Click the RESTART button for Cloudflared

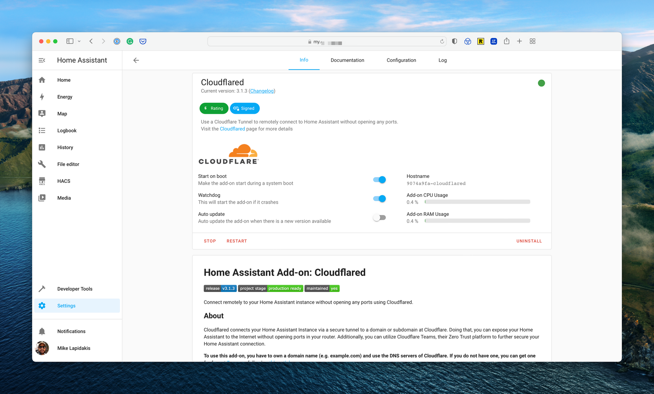tap(237, 241)
